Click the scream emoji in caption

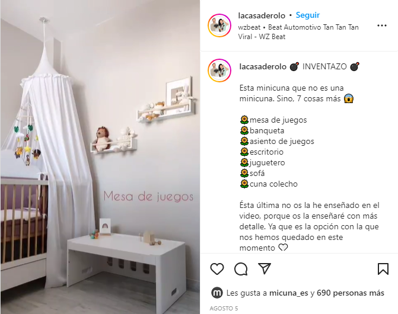pyautogui.click(x=349, y=98)
